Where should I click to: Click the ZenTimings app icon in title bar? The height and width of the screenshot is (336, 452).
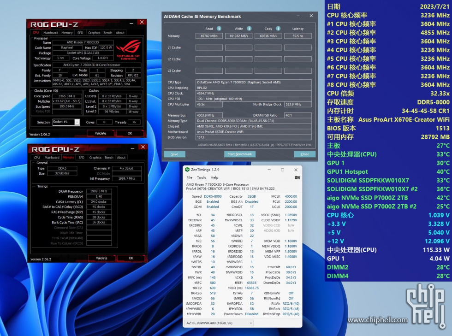click(x=187, y=170)
